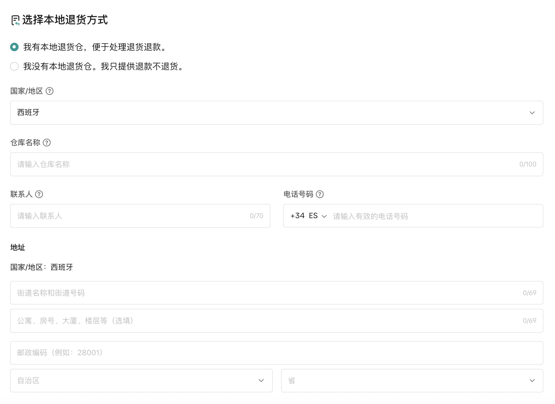Click chevron arrow in country dropdown
This screenshot has width=555, height=404.
tap(532, 113)
